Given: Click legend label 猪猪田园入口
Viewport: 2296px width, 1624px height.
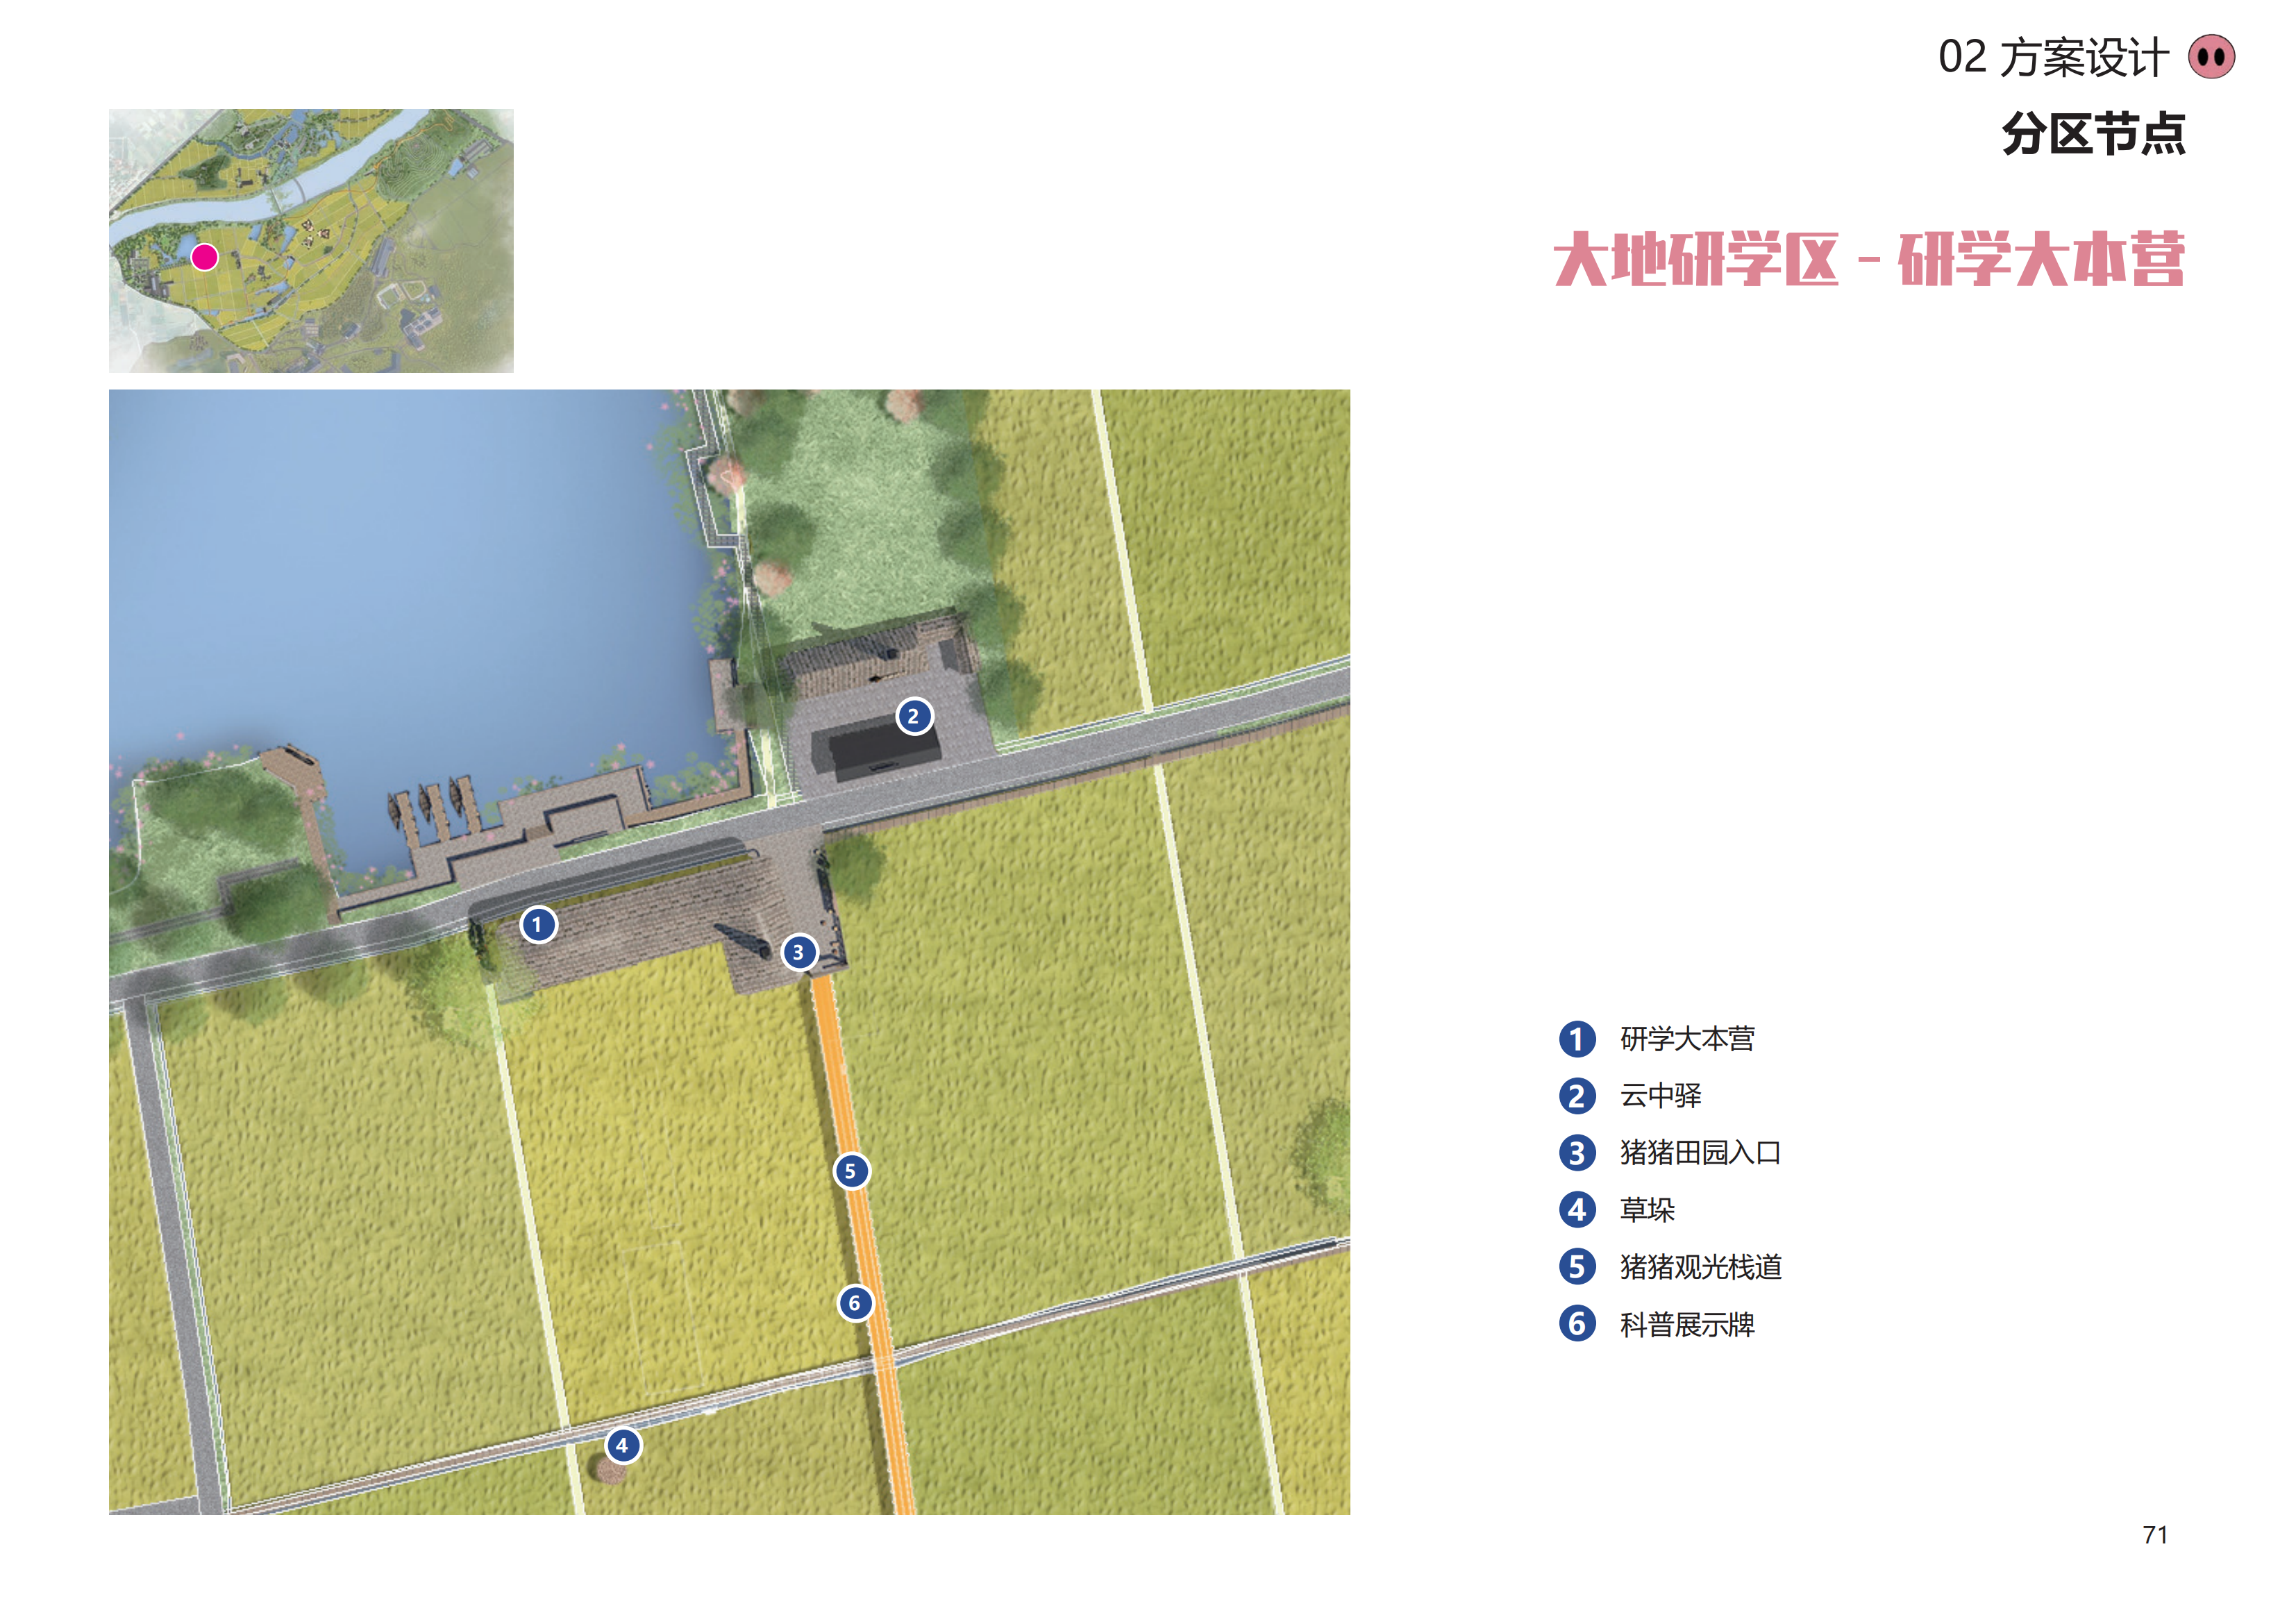Looking at the screenshot, I should [1700, 1153].
